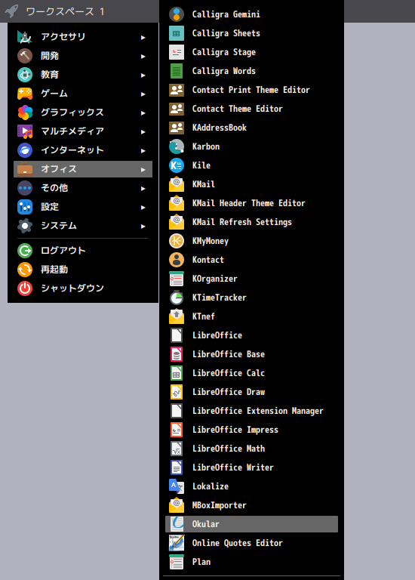The image size is (415, 580).
Task: Click the Calligra Gemini icon
Action: tap(177, 14)
